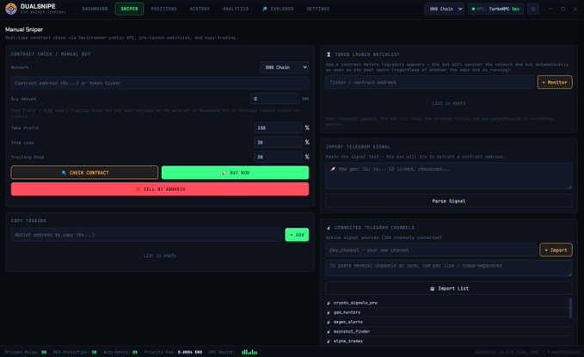Click the RPC Health bars indicator
The image size is (584, 357).
coord(249,352)
